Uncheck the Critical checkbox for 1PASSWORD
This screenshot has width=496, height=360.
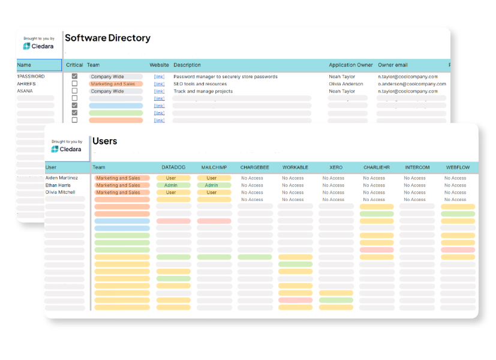point(74,77)
